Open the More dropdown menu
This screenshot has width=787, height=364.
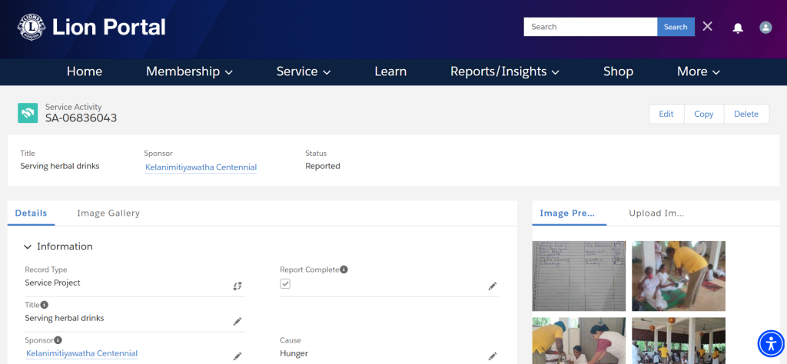698,71
